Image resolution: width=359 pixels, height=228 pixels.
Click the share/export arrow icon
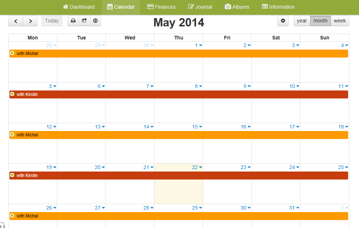pyautogui.click(x=84, y=21)
